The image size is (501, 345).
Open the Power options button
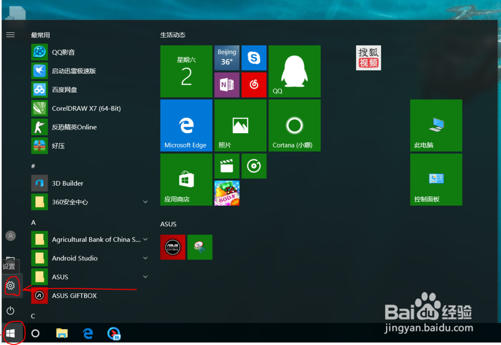pos(11,310)
